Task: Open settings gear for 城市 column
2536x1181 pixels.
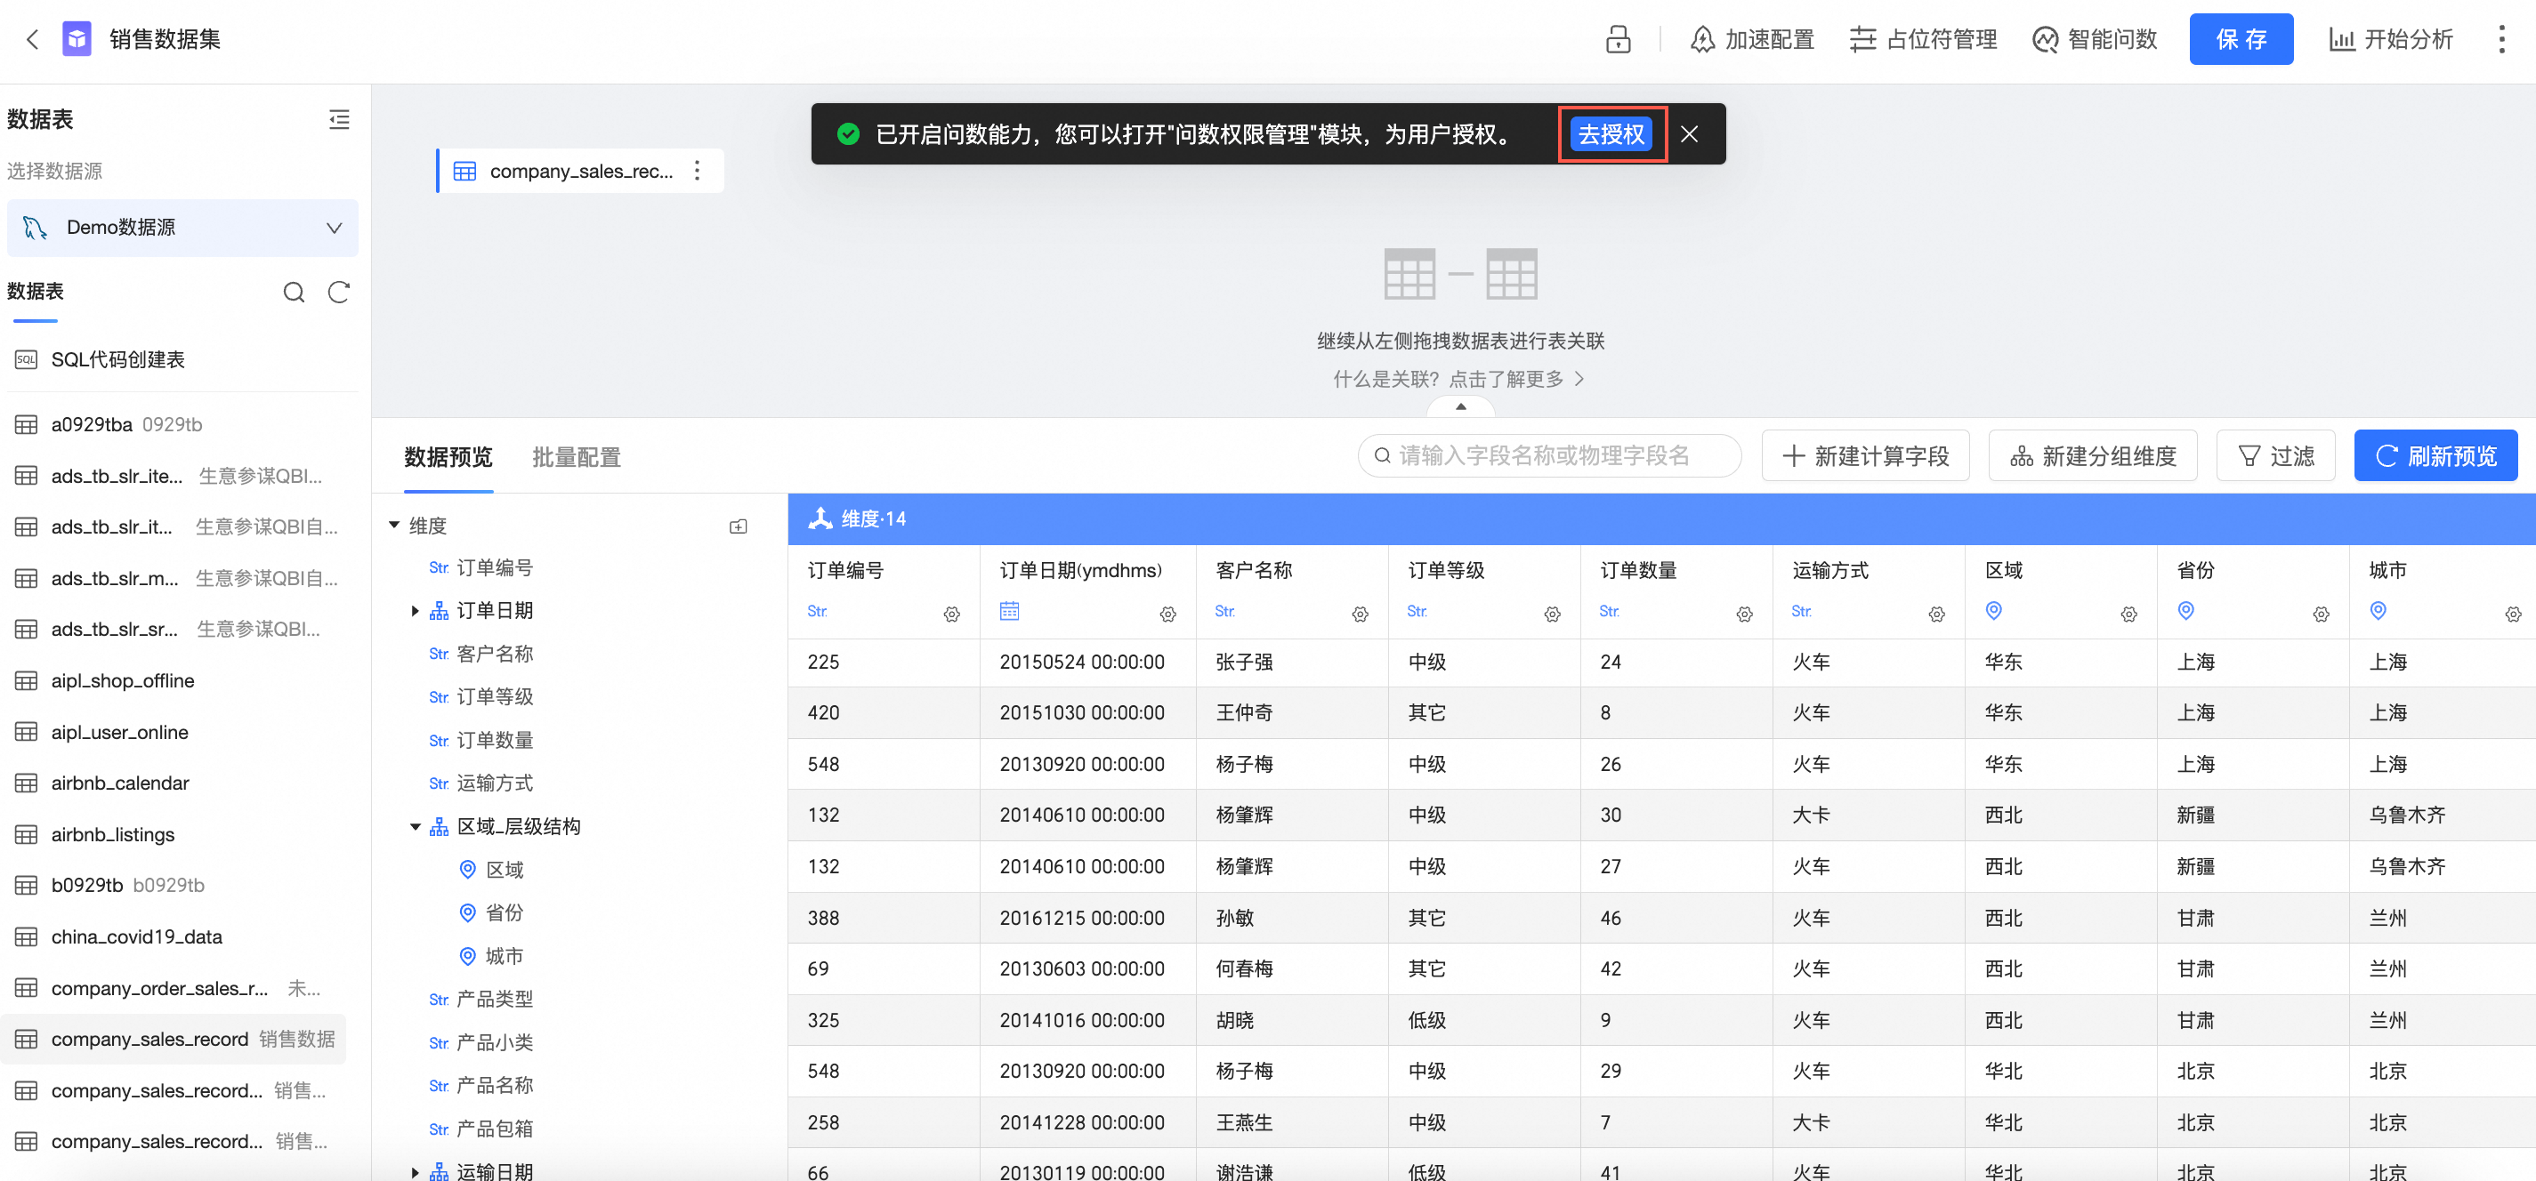Action: pyautogui.click(x=2512, y=615)
